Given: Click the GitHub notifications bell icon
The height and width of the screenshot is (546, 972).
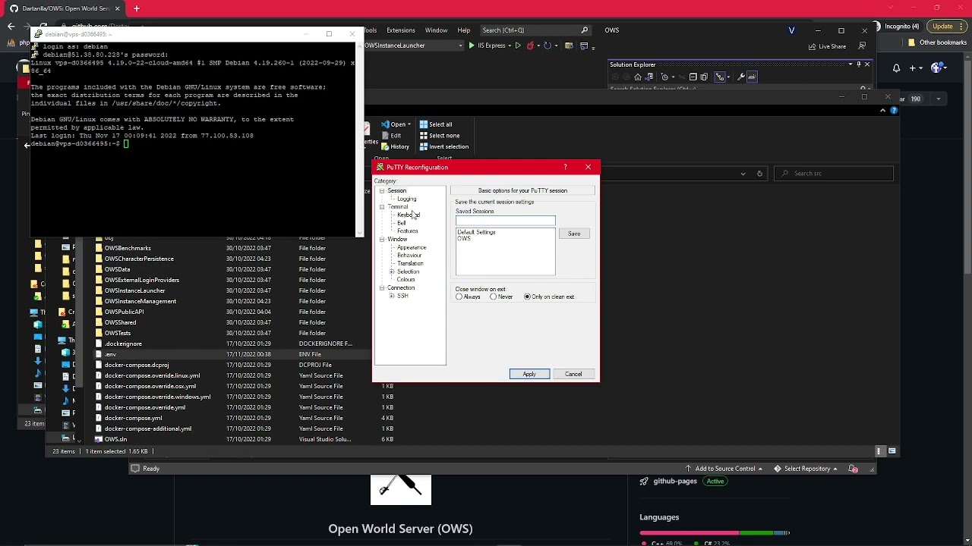Looking at the screenshot, I should pos(896,68).
